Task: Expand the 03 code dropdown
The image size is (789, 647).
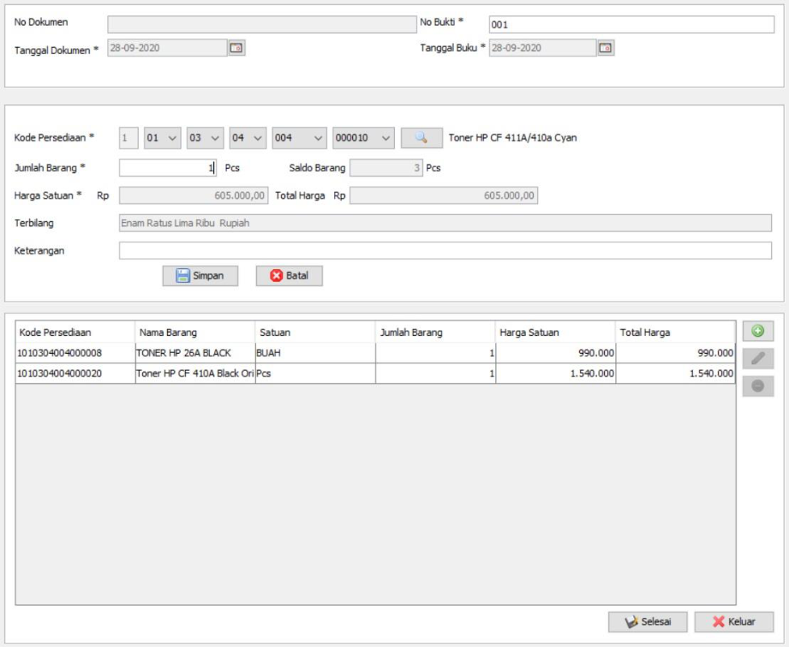Action: (205, 138)
